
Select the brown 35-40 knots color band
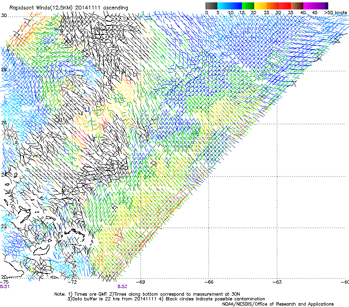tap(297, 6)
